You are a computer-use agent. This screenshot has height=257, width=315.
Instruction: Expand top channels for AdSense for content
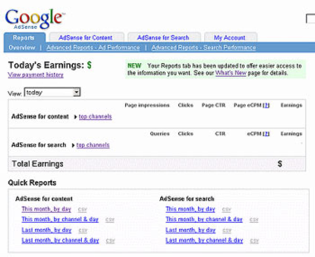95,117
